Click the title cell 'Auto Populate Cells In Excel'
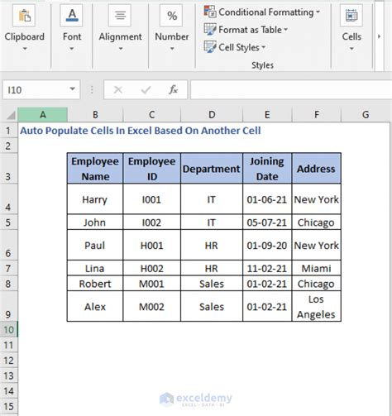Image resolution: width=392 pixels, height=416 pixels. (x=141, y=131)
